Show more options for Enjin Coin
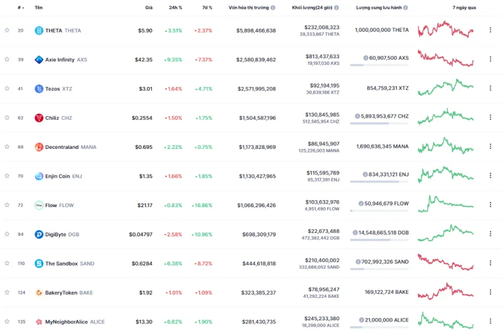The width and height of the screenshot is (502, 336). (490, 175)
